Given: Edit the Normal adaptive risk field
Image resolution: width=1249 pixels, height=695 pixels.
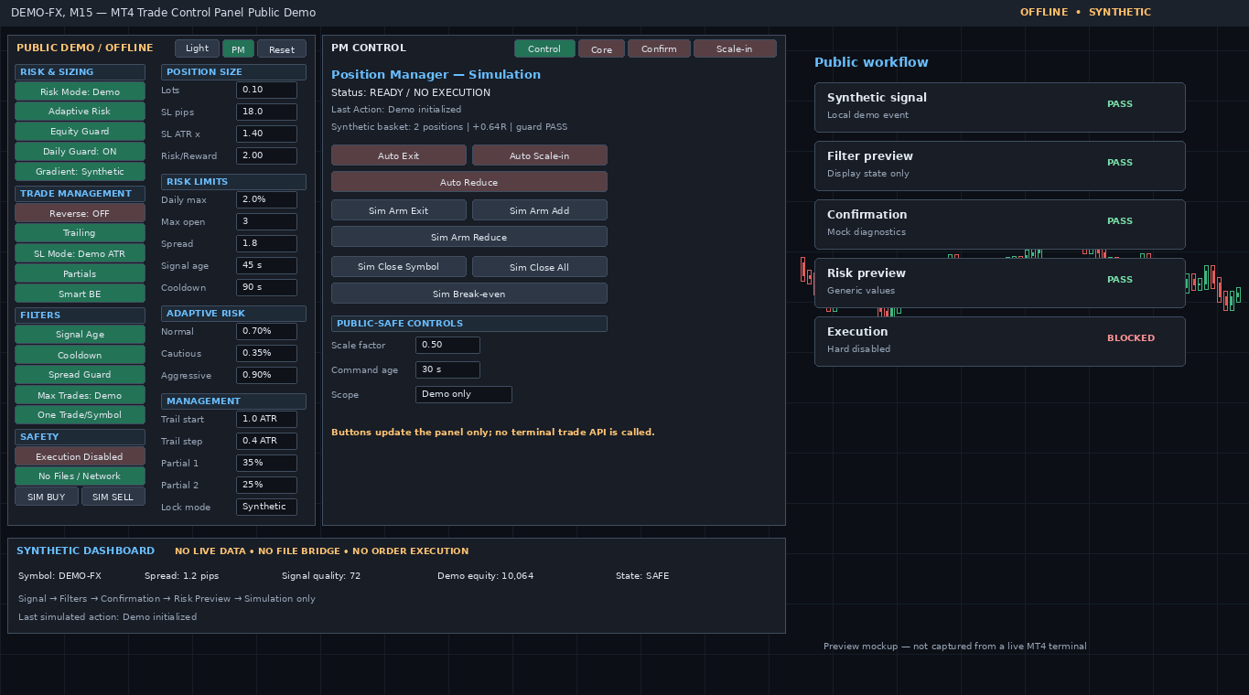Looking at the screenshot, I should [x=266, y=331].
